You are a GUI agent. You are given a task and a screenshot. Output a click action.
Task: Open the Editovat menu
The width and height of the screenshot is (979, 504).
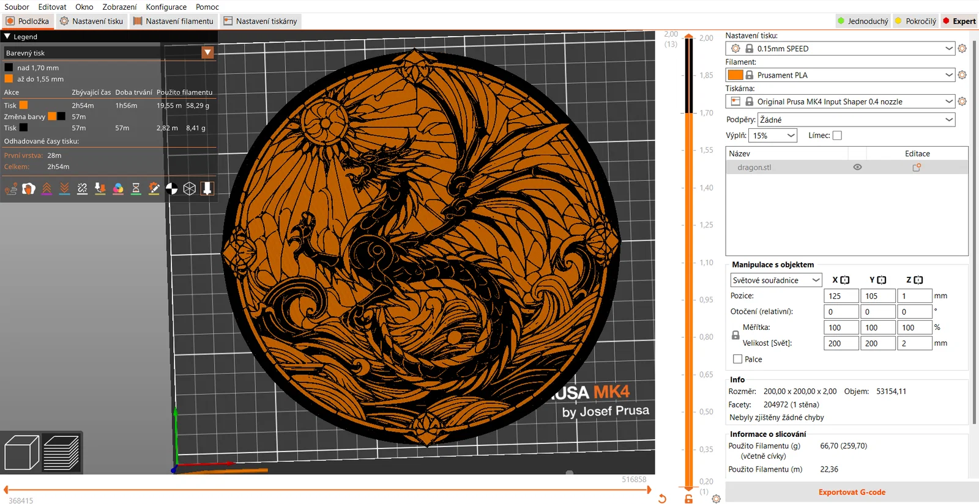52,7
